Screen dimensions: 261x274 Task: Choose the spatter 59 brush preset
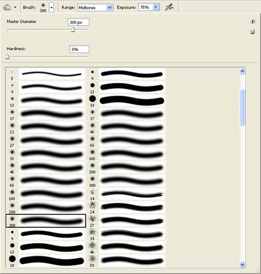(x=126, y=261)
